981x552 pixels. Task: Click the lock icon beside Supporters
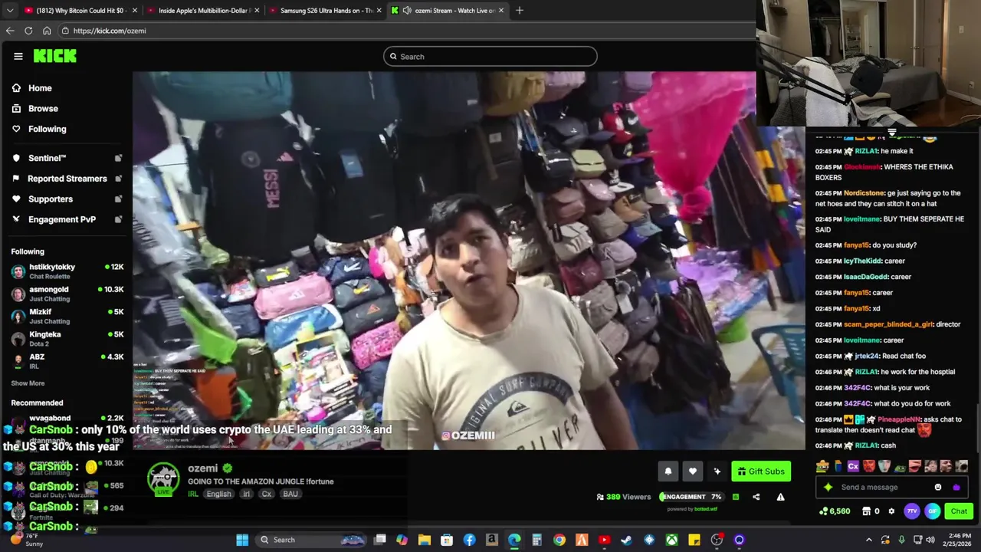(x=118, y=199)
